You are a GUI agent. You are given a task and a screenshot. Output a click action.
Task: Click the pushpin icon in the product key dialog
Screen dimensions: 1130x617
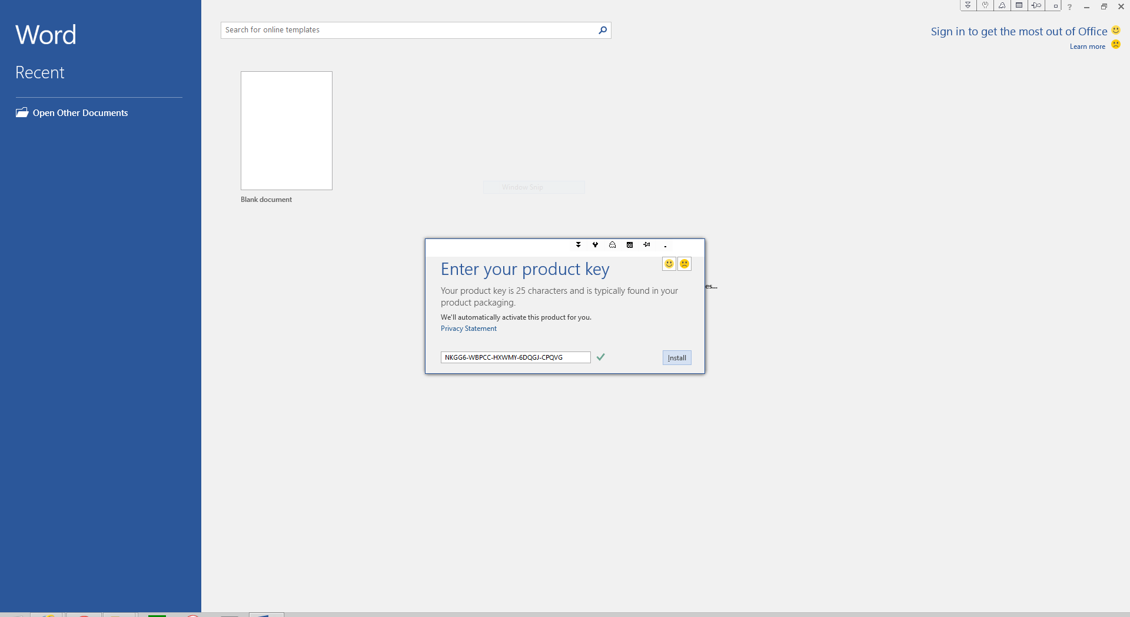pos(647,245)
